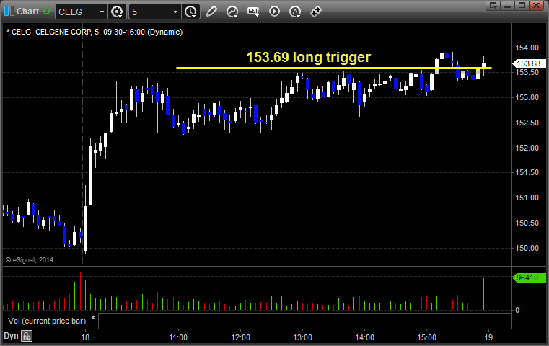Screen dimensions: 549x346
Task: Select the pencil drawing tools icon
Action: click(211, 12)
